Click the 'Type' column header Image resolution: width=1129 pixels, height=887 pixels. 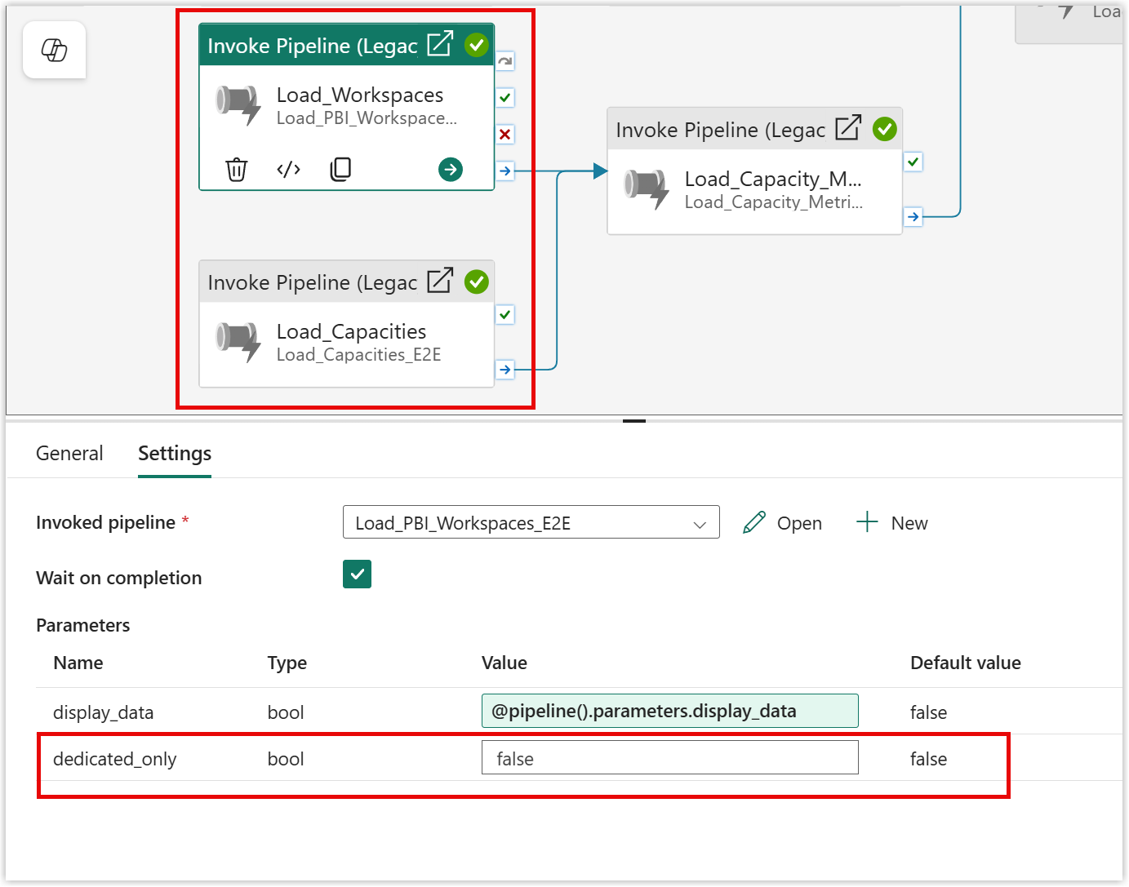[x=287, y=663]
